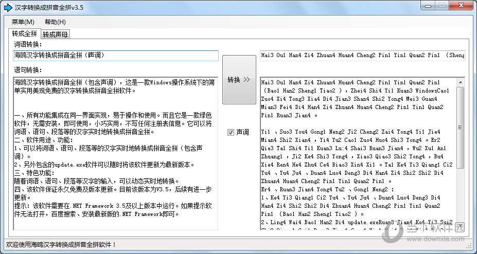Close the pinyin converter window
The image size is (477, 254).
(461, 6)
